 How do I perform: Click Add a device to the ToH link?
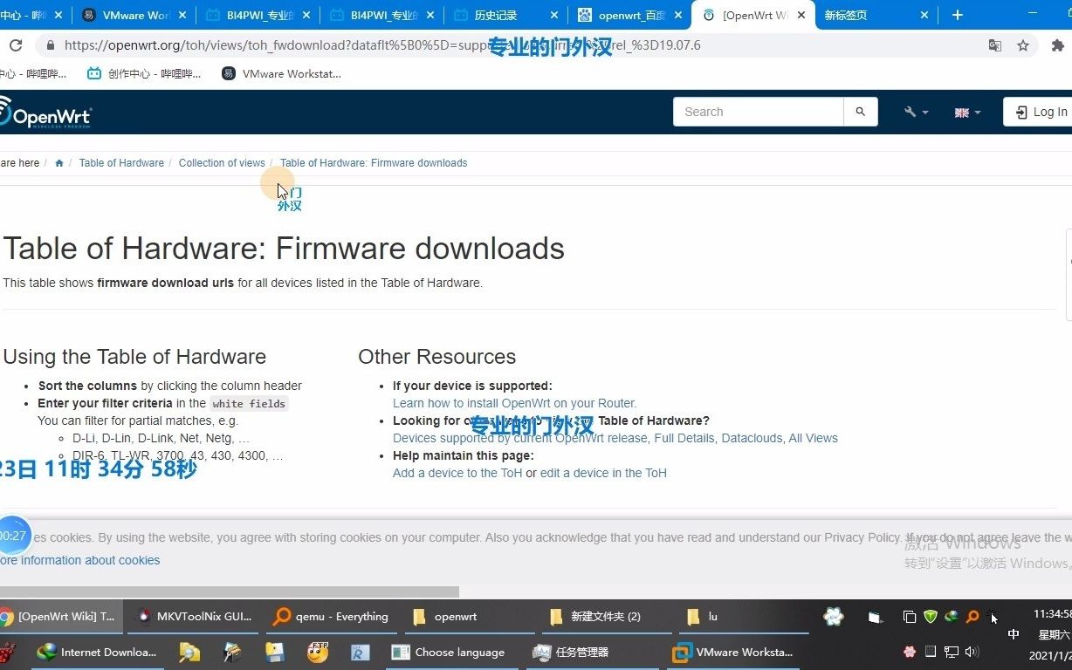457,473
